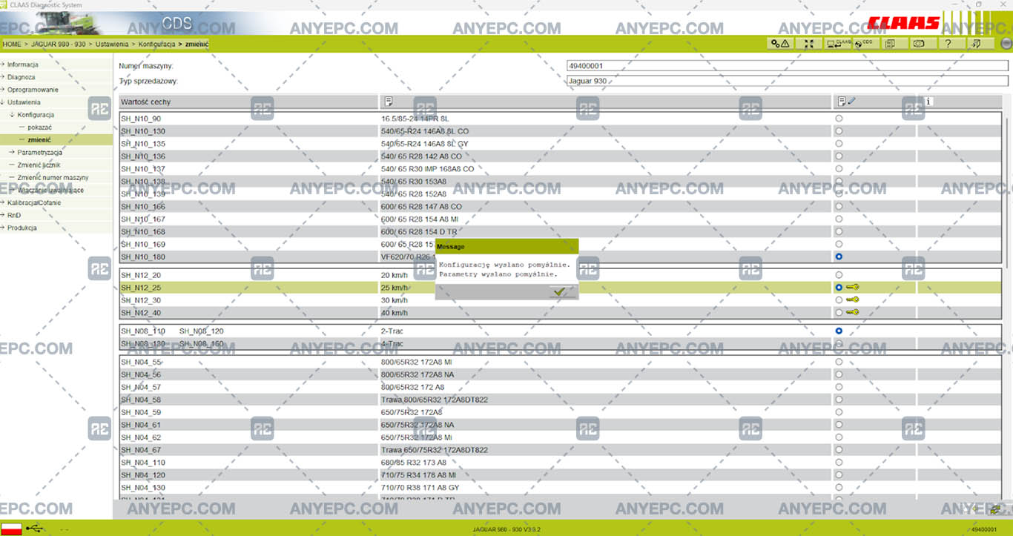Click the CDS globe toolbar icon

point(865,44)
